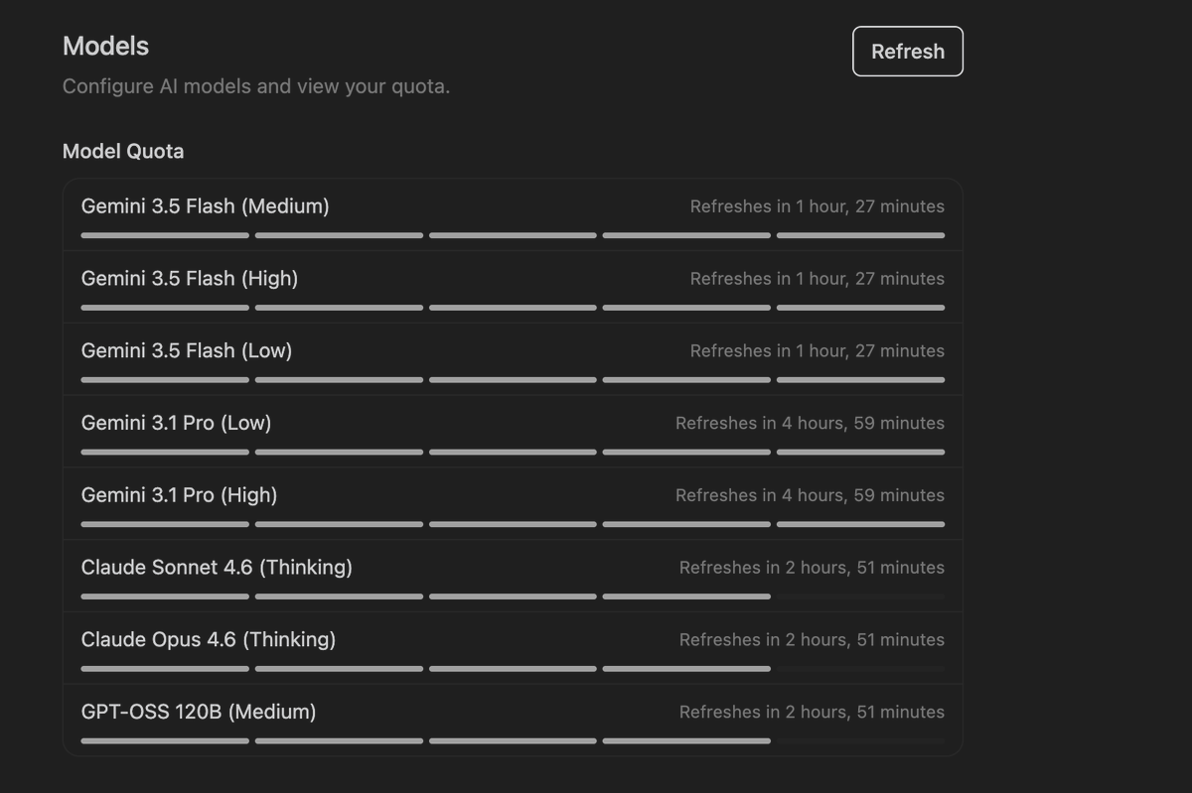
Task: Click the Gemini 3.5 Flash (Medium) quota bar
Action: click(513, 235)
